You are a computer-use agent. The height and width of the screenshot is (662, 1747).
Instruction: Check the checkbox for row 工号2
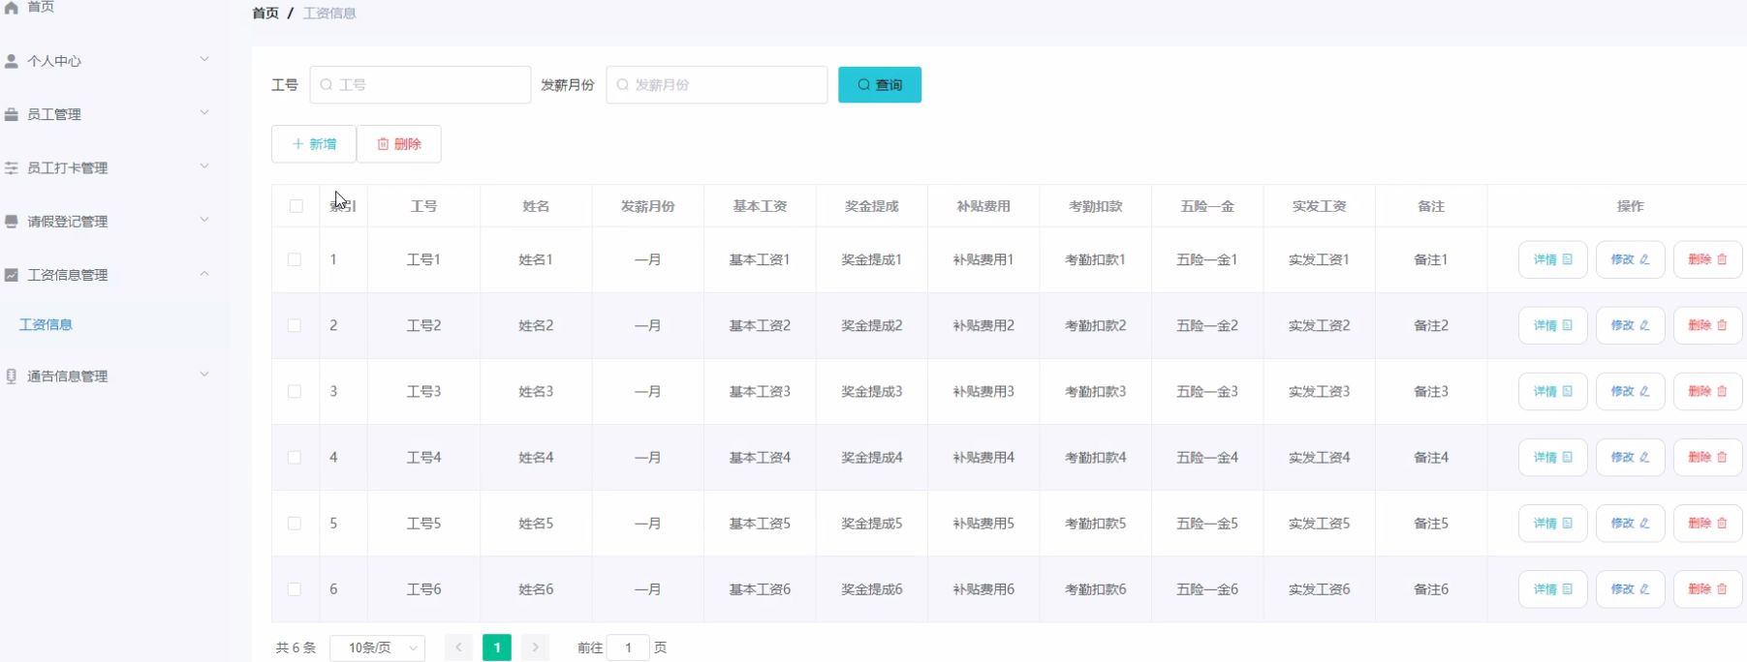(x=295, y=325)
